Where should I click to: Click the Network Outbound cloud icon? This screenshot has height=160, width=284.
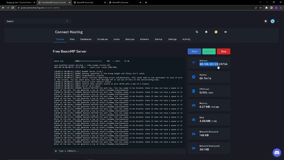click(193, 148)
